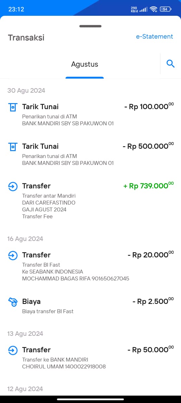This screenshot has width=181, height=403.
Task: Select the Agustus month tab
Action: (x=84, y=64)
